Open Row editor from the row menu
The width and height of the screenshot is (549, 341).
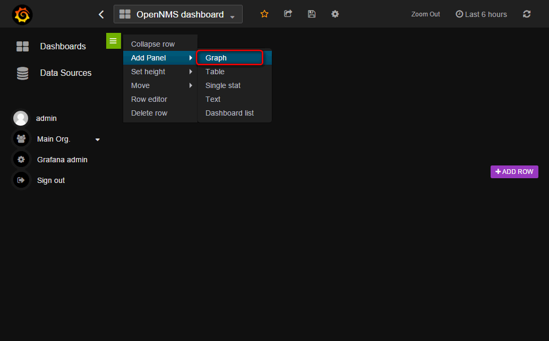click(160, 99)
